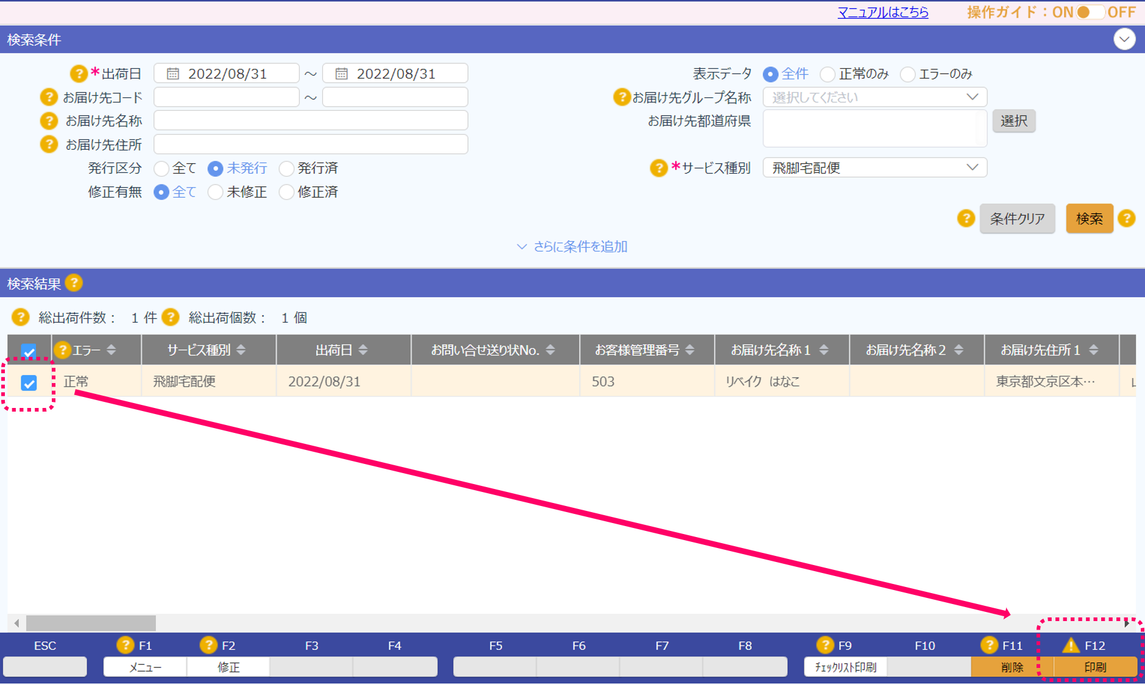1145x685 pixels.
Task: Open サービス種別 dropdown showing 飛脚宅配便
Action: [874, 168]
